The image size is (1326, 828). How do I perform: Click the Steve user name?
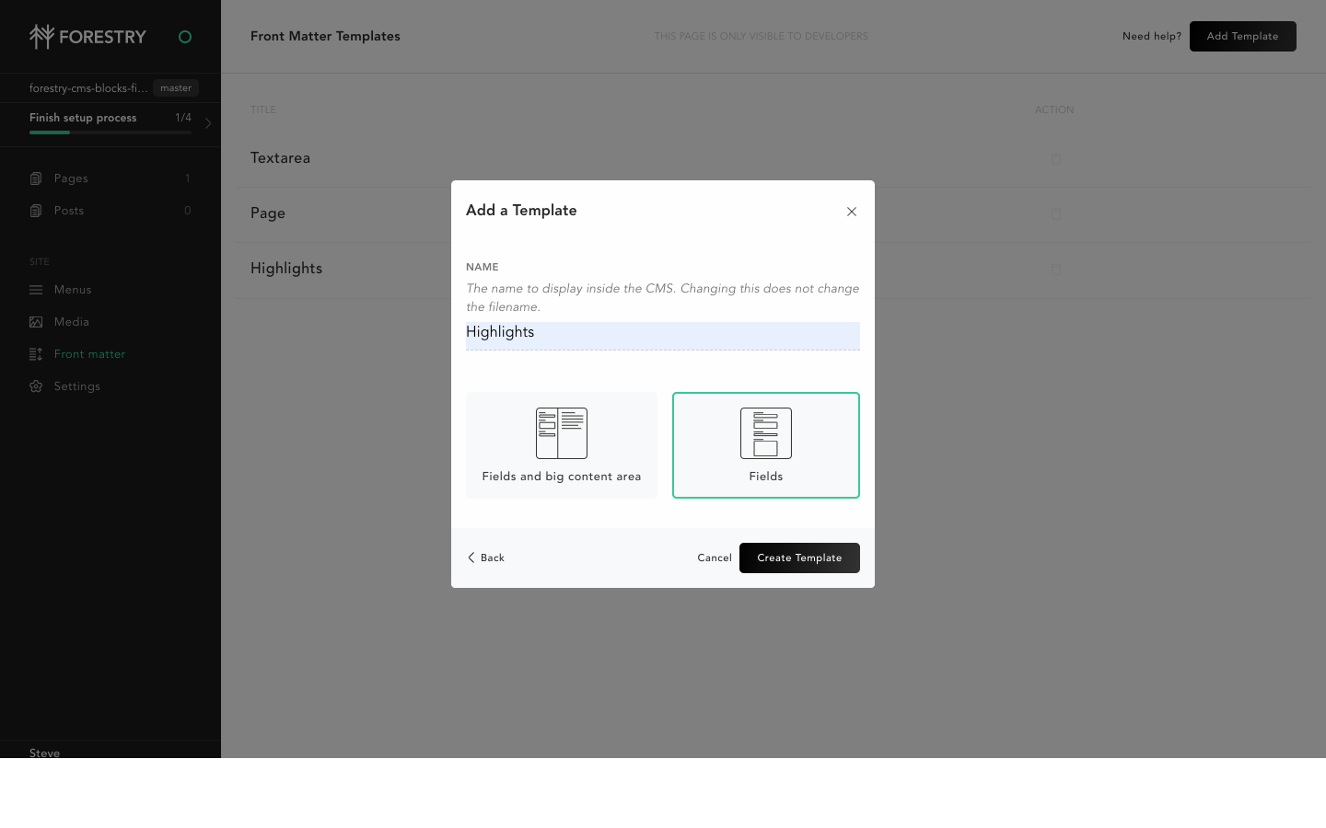[x=44, y=753]
